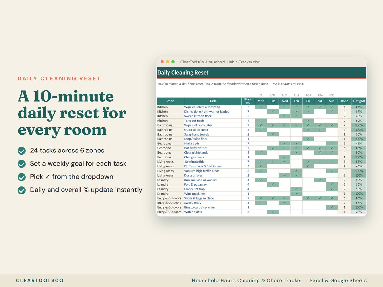
Task: Open the empty Monday dropdown cell for Make beds
Action: (x=261, y=143)
